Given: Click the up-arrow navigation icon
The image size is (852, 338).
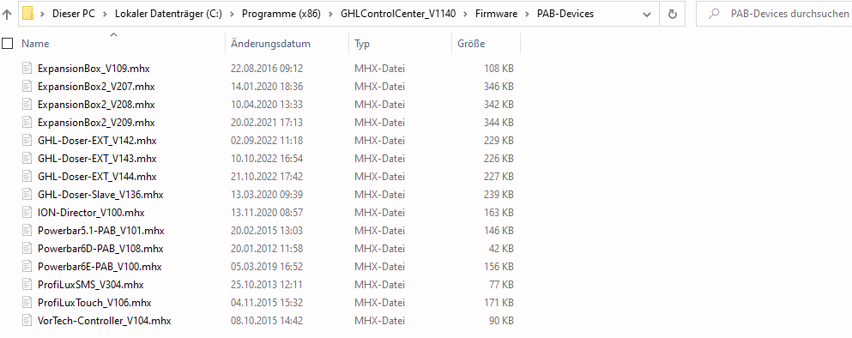Looking at the screenshot, I should coord(7,15).
